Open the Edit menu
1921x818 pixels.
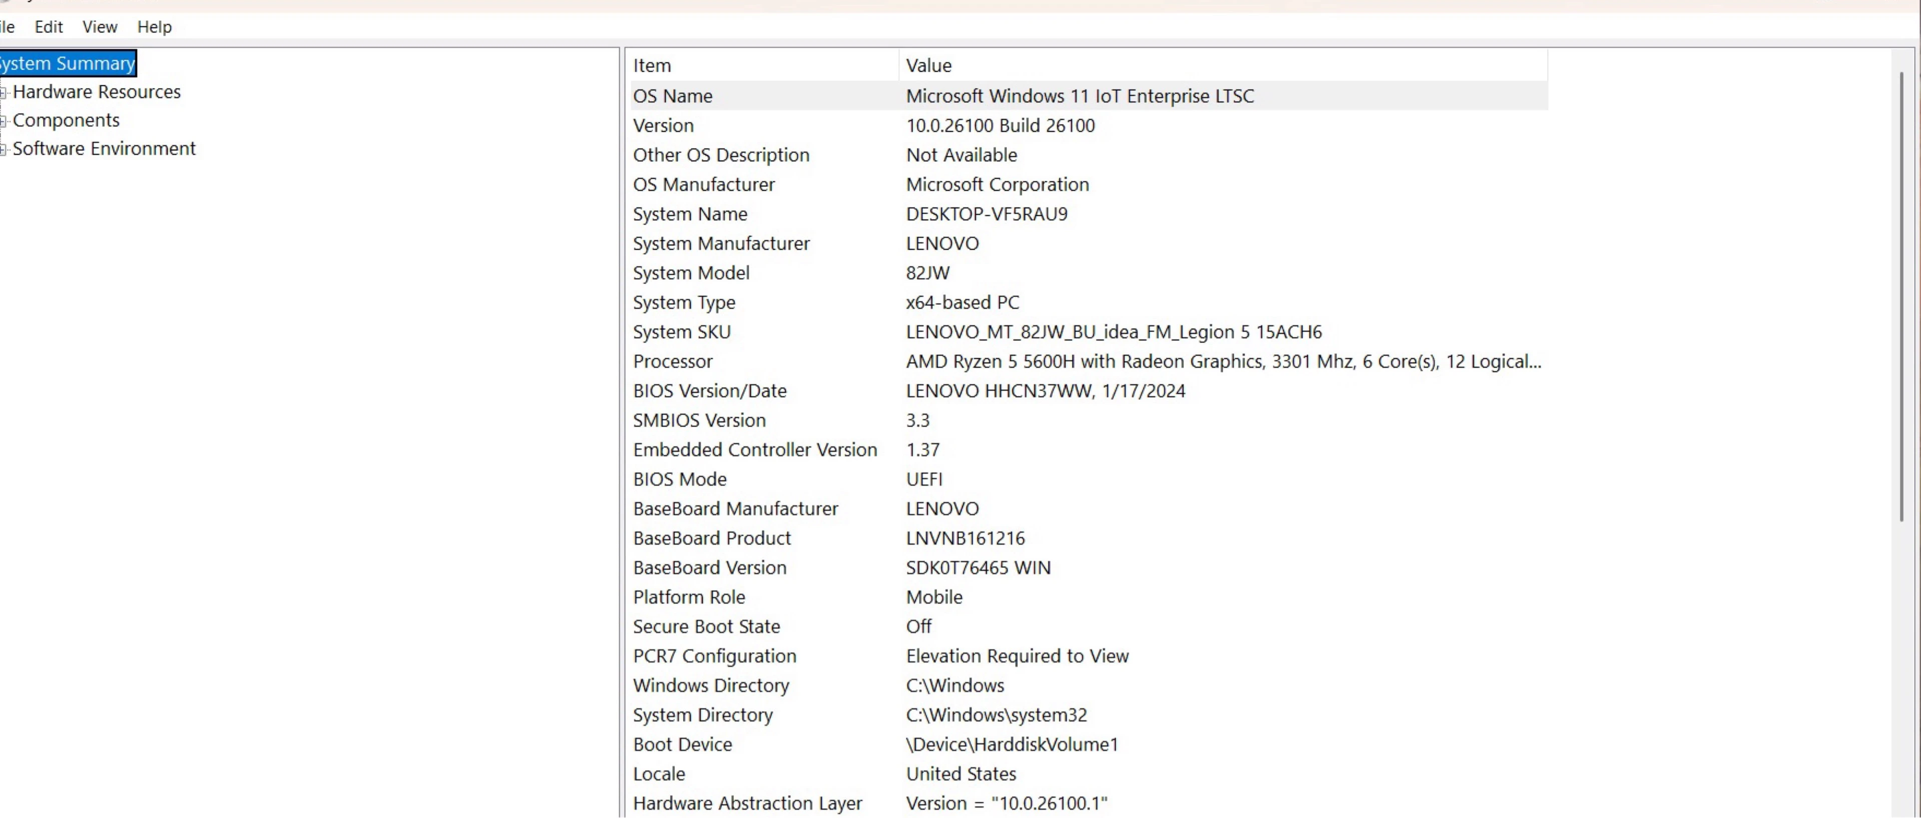tap(49, 27)
